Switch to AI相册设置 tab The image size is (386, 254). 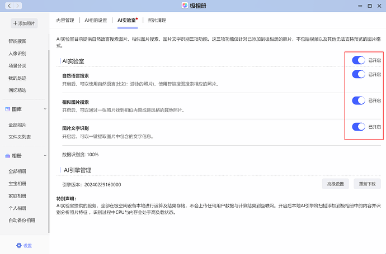[x=96, y=21]
